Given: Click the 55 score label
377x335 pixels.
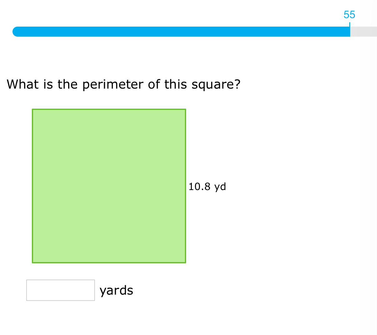Looking at the screenshot, I should 349,15.
